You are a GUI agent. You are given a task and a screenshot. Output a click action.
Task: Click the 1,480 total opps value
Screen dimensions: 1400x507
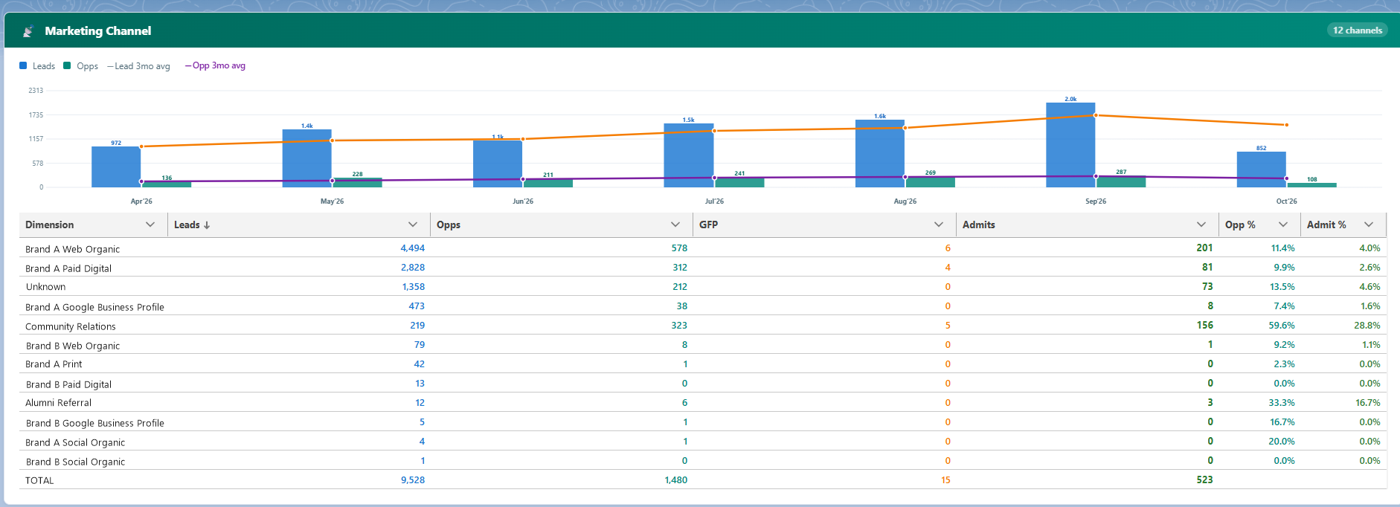pyautogui.click(x=676, y=480)
